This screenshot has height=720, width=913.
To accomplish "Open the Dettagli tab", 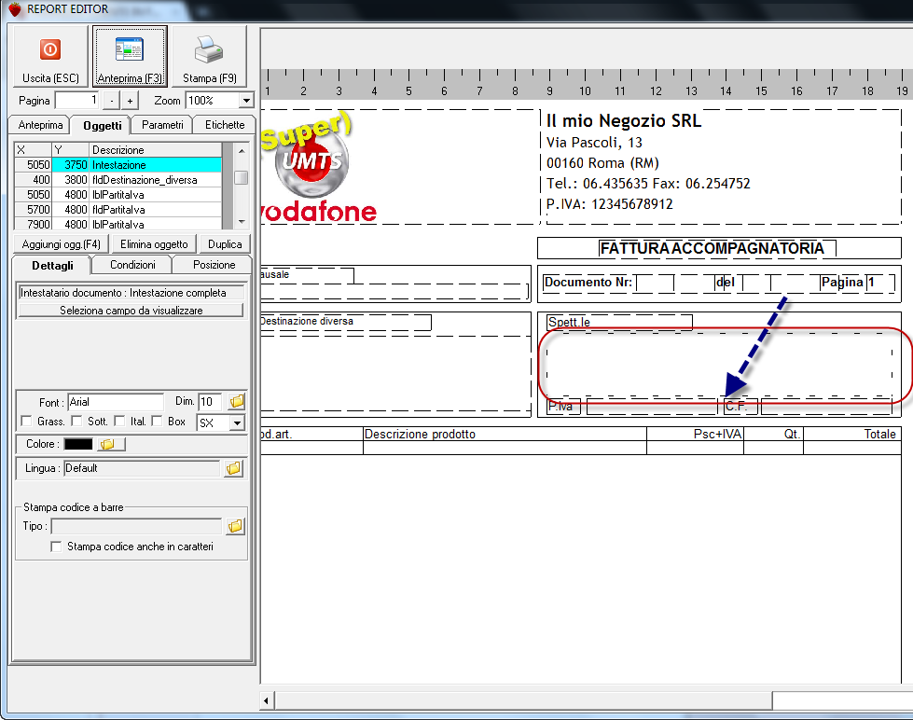I will tap(52, 266).
